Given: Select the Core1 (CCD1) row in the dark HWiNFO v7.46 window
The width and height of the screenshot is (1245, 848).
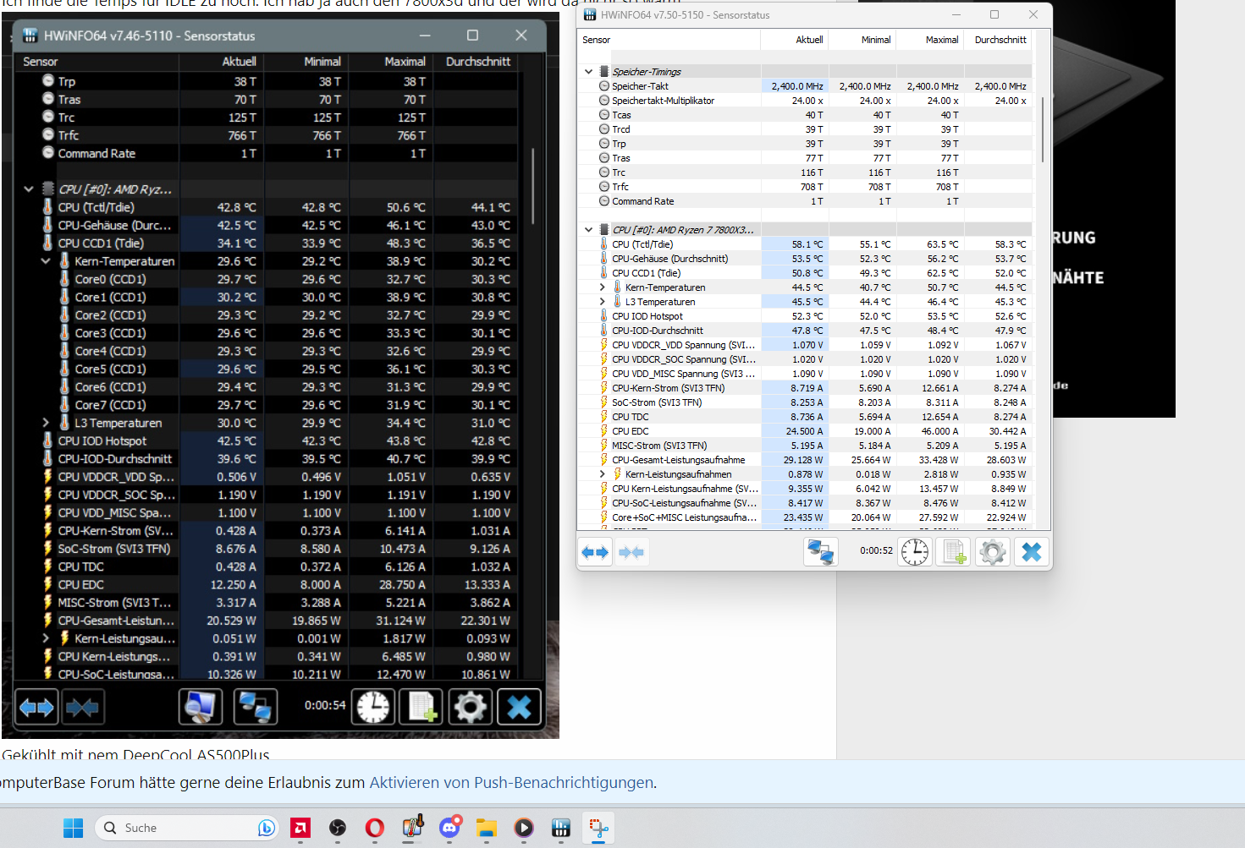Looking at the screenshot, I should 267,297.
